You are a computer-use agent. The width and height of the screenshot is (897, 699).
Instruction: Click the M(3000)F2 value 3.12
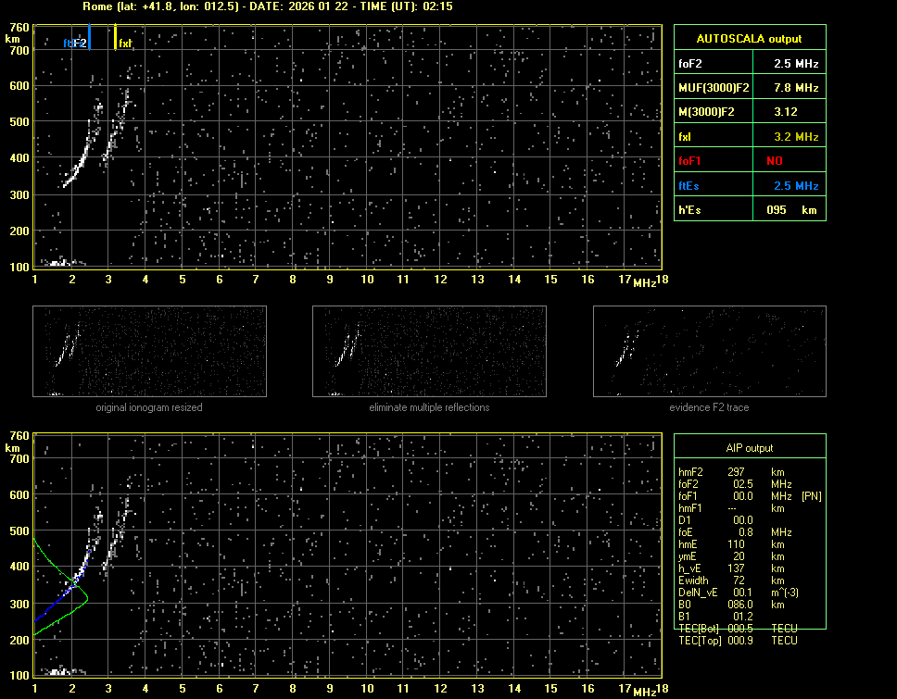[786, 112]
